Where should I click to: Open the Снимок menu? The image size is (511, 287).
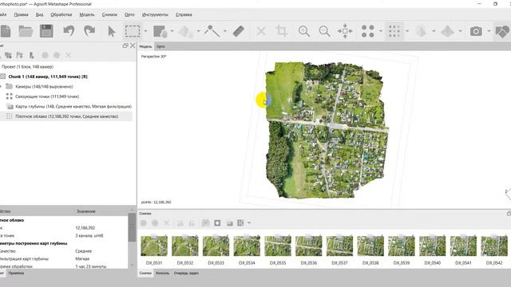coord(109,14)
